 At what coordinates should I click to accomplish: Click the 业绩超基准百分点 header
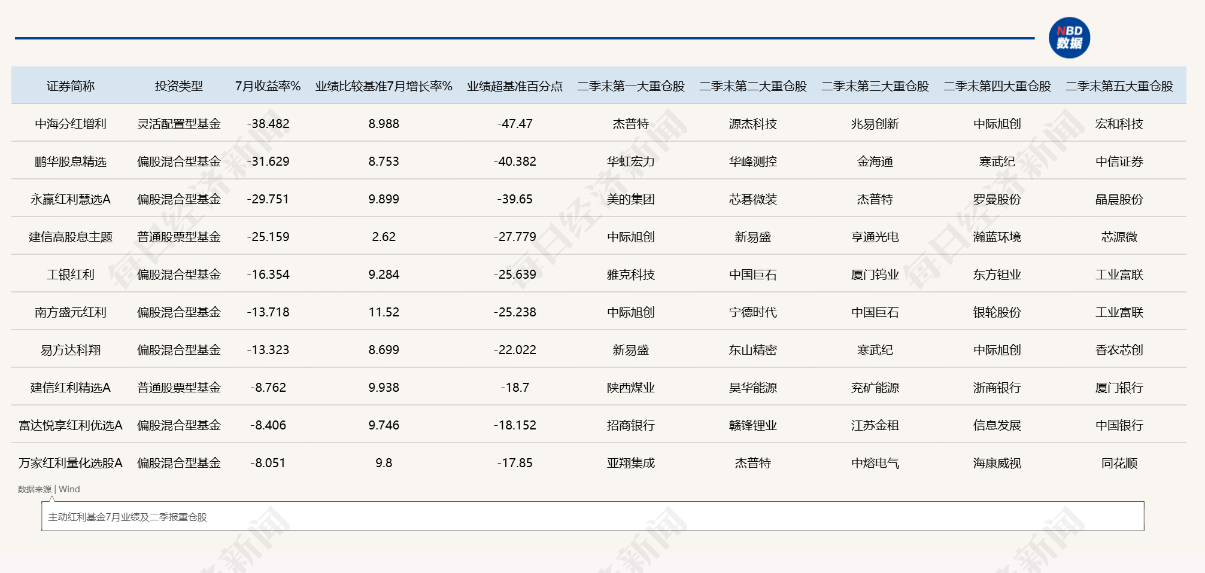click(515, 86)
